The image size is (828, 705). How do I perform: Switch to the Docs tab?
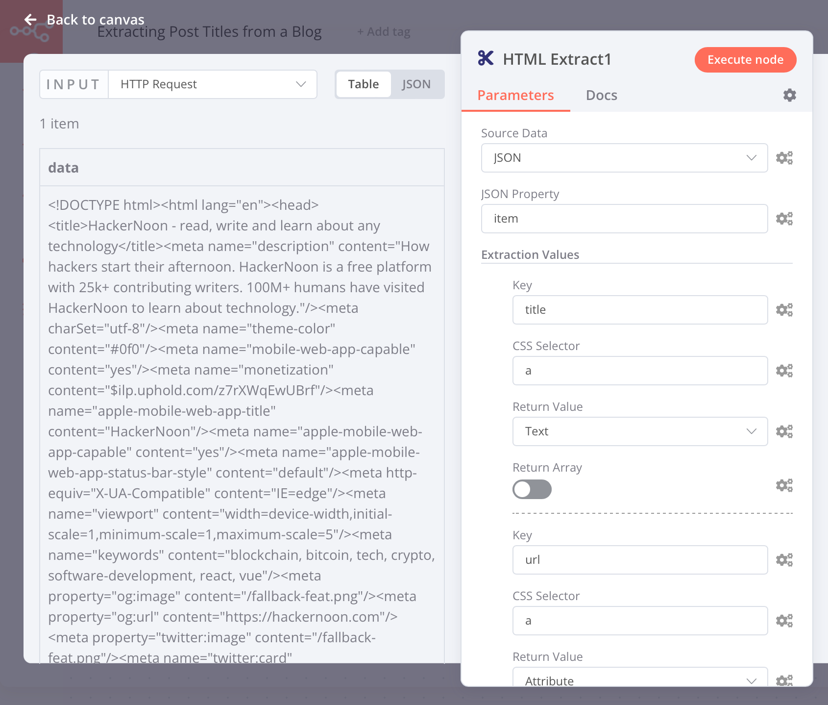coord(601,95)
